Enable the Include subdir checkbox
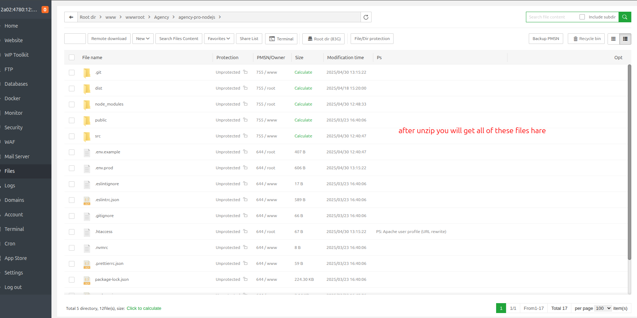This screenshot has height=318, width=637. tap(582, 17)
